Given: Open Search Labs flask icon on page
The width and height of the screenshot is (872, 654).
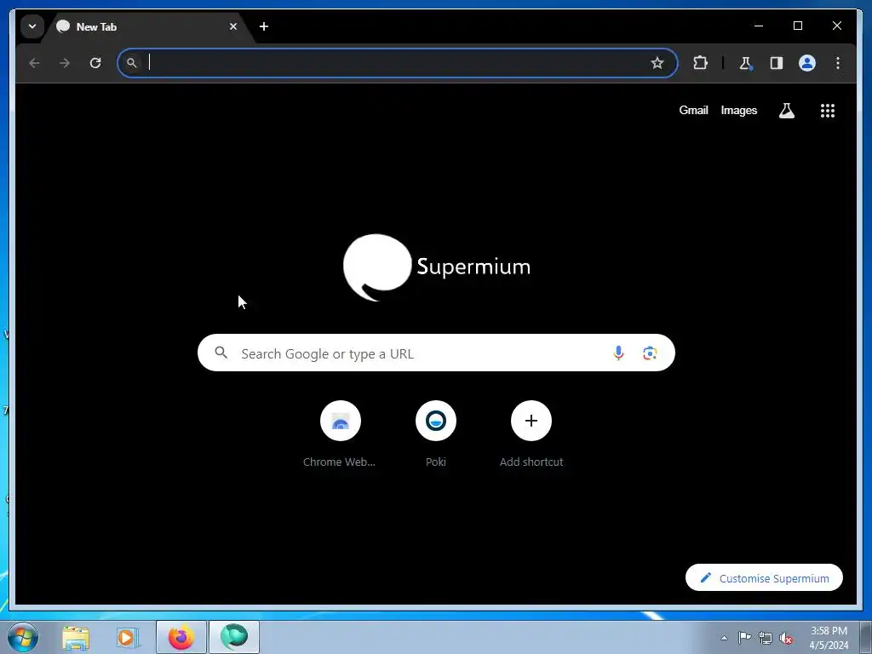Looking at the screenshot, I should (786, 110).
